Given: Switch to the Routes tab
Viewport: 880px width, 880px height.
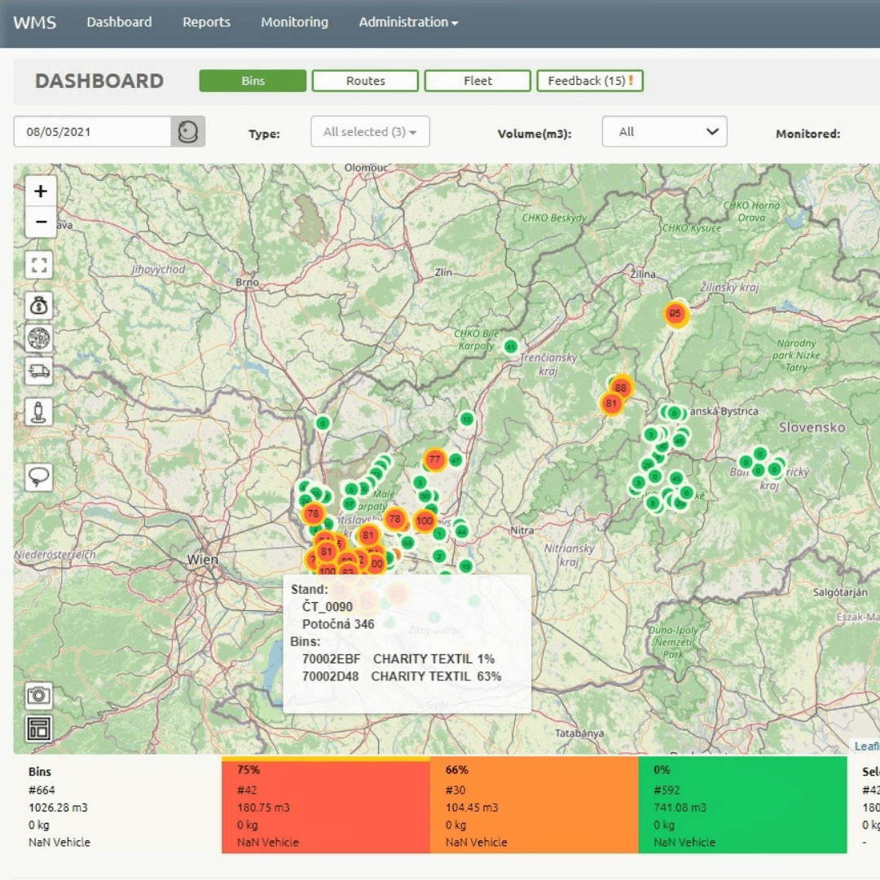Looking at the screenshot, I should coord(365,81).
